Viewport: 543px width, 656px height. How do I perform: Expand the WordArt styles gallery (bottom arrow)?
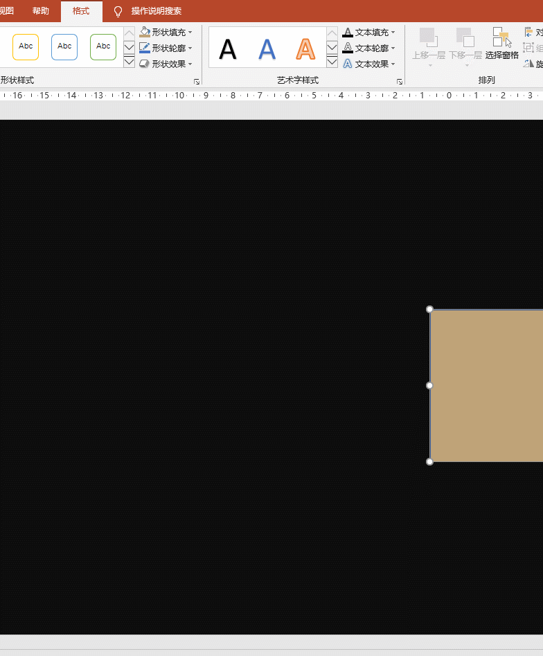click(x=332, y=62)
